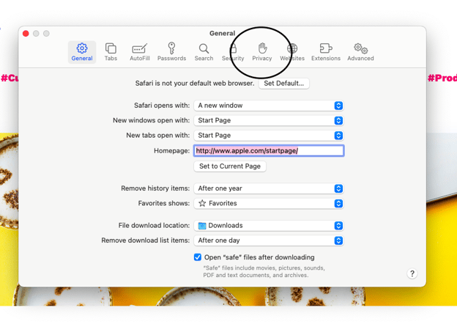Image resolution: width=457 pixels, height=324 pixels.
Task: Click the help question mark button
Action: point(412,273)
